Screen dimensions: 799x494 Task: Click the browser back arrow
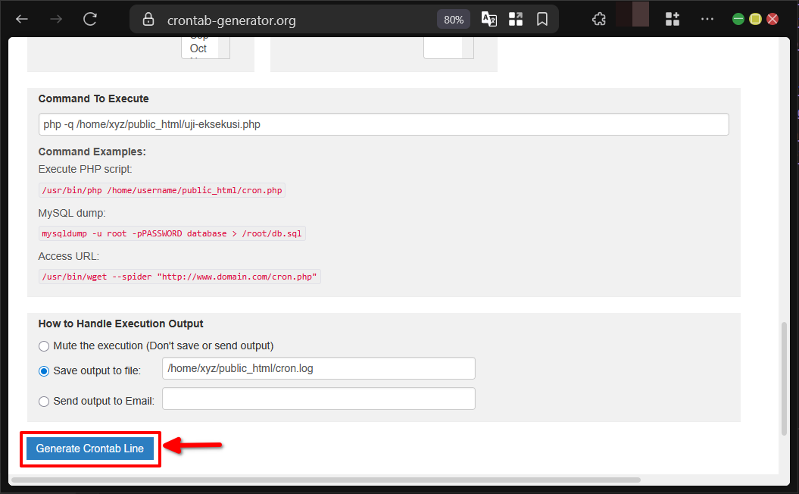pos(22,19)
